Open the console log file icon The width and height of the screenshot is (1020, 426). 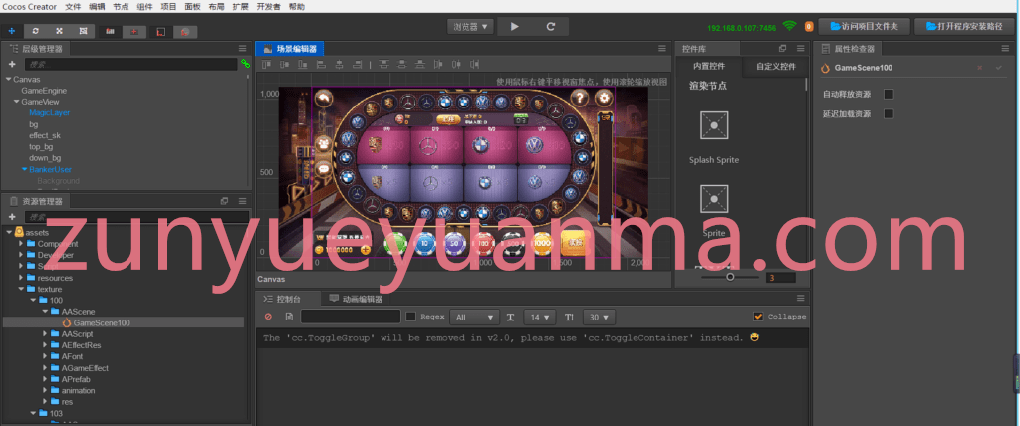coord(290,317)
